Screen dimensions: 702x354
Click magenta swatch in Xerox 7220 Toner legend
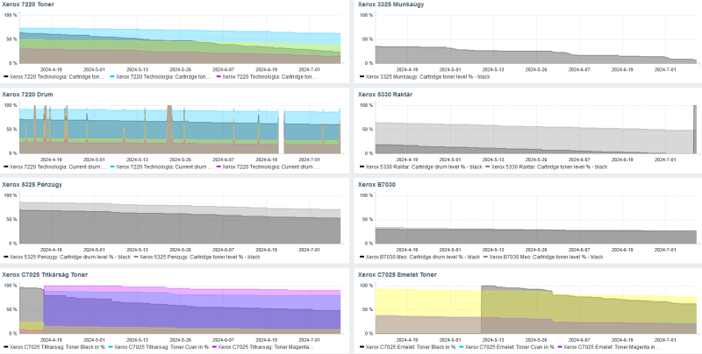pyautogui.click(x=218, y=77)
